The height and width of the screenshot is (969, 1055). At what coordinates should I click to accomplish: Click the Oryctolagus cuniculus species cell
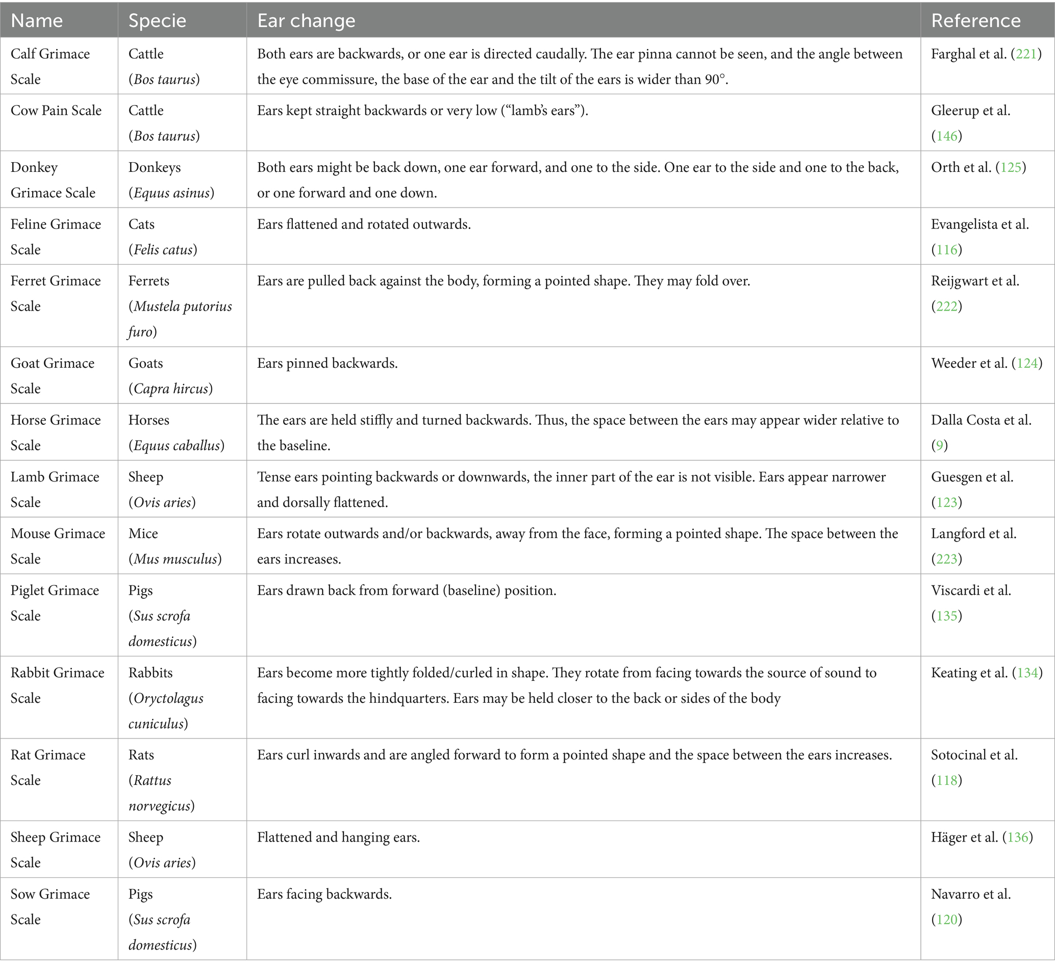coord(166,698)
